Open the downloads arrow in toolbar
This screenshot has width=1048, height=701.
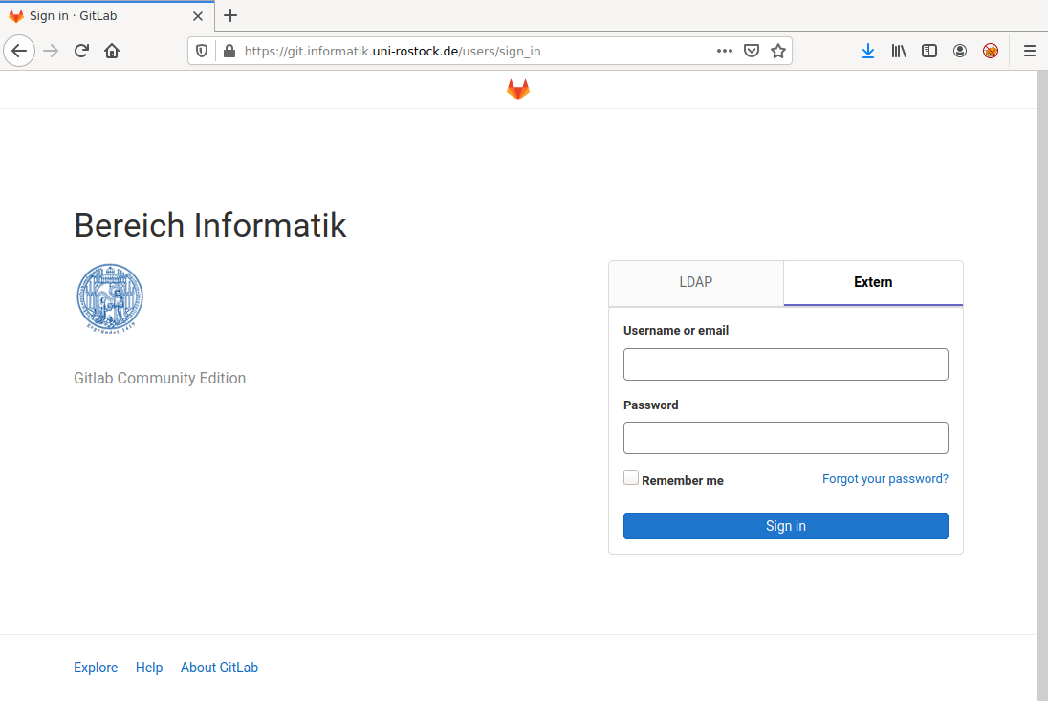coord(867,51)
